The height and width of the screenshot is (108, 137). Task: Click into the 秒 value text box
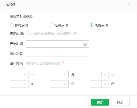point(96,84)
